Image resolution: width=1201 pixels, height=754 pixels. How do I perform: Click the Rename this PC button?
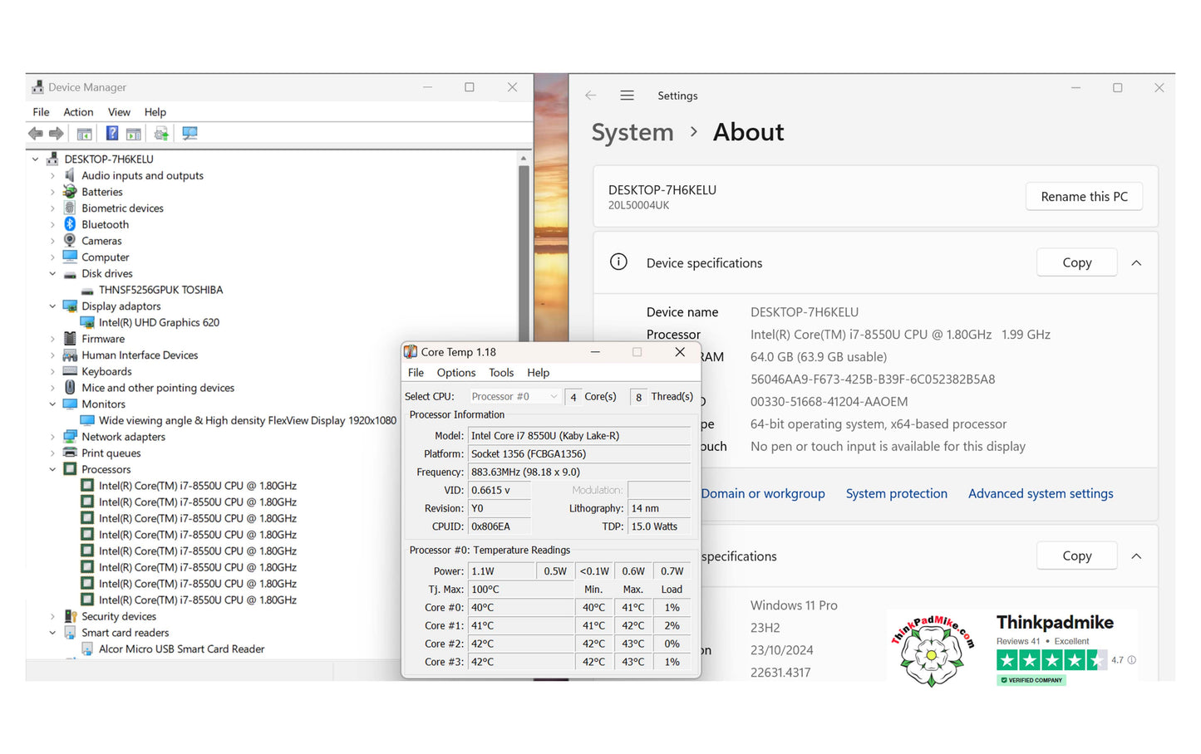1084,197
